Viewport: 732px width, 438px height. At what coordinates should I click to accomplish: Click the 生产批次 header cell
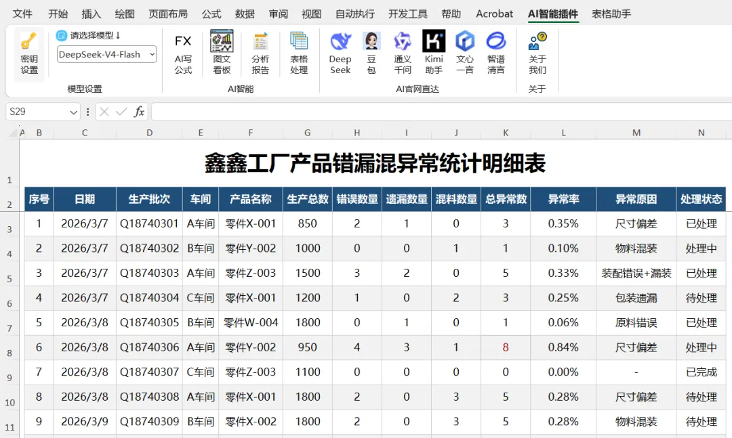149,199
